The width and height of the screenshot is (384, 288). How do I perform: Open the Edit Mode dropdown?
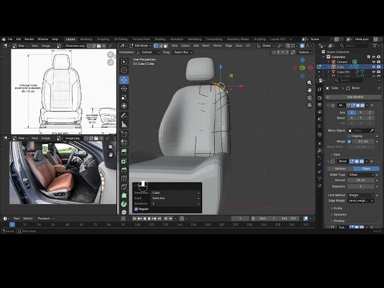click(x=140, y=46)
